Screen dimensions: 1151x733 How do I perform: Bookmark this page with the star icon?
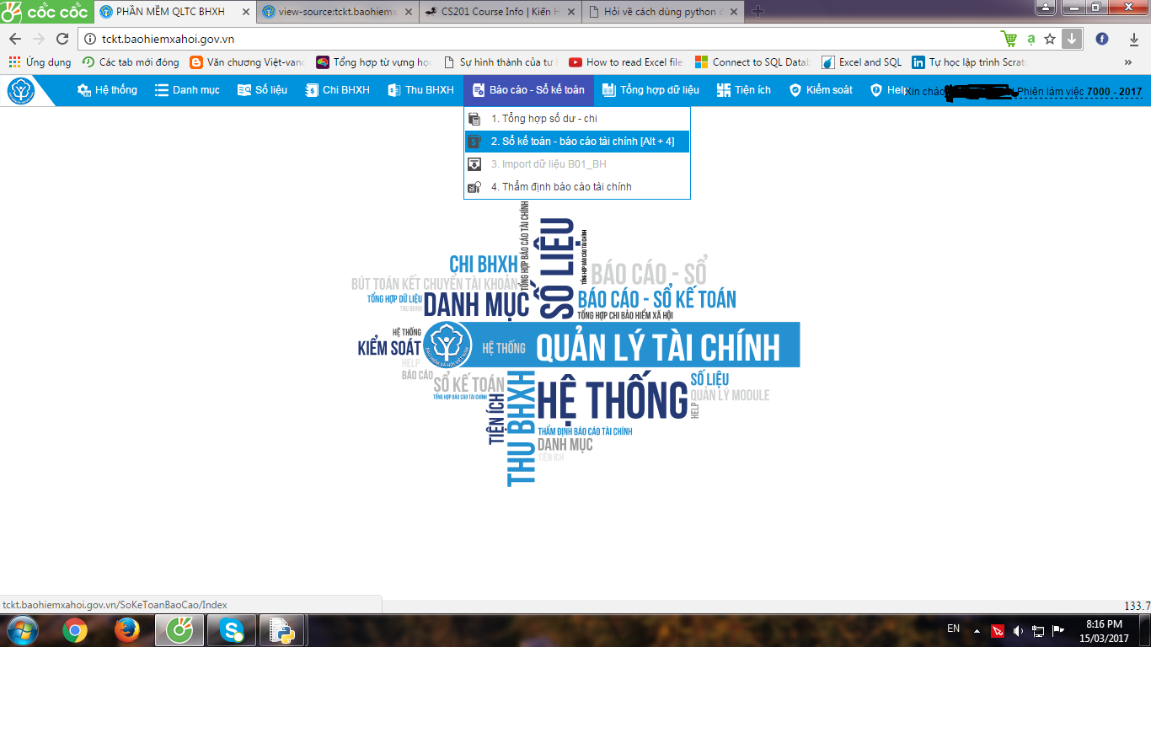(1050, 39)
